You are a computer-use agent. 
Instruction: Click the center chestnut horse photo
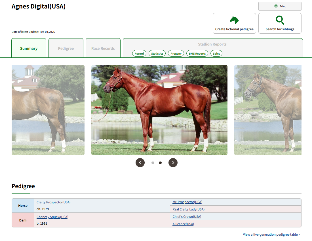[x=159, y=110]
